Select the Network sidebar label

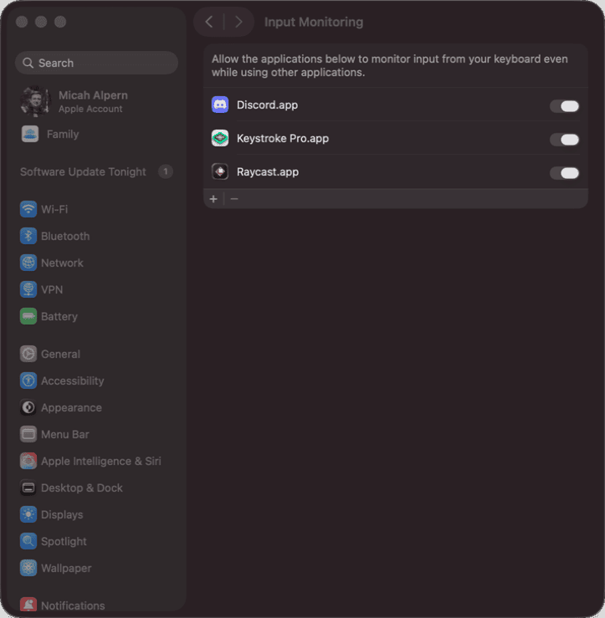click(62, 263)
